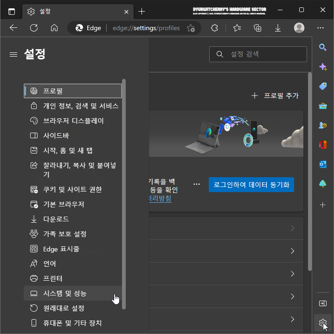The width and height of the screenshot is (334, 334).
Task: Open sidebar Outlook icon
Action: coord(323,164)
